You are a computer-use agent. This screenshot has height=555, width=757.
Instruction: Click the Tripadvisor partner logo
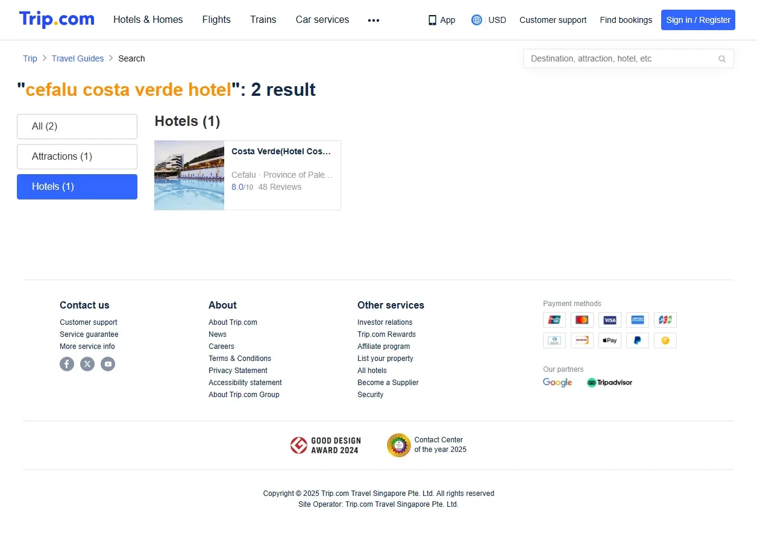tap(609, 383)
